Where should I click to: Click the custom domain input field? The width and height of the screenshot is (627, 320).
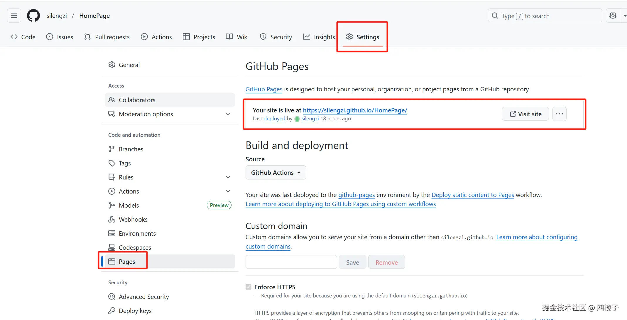tap(291, 262)
